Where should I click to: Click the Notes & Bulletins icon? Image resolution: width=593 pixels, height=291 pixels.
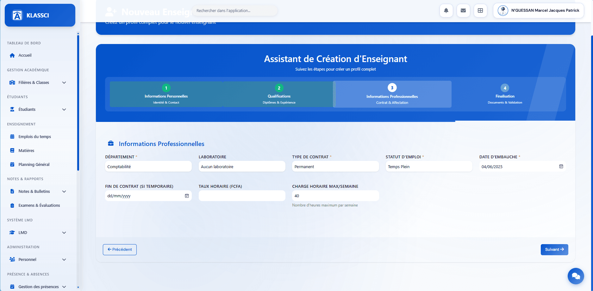[x=12, y=192]
